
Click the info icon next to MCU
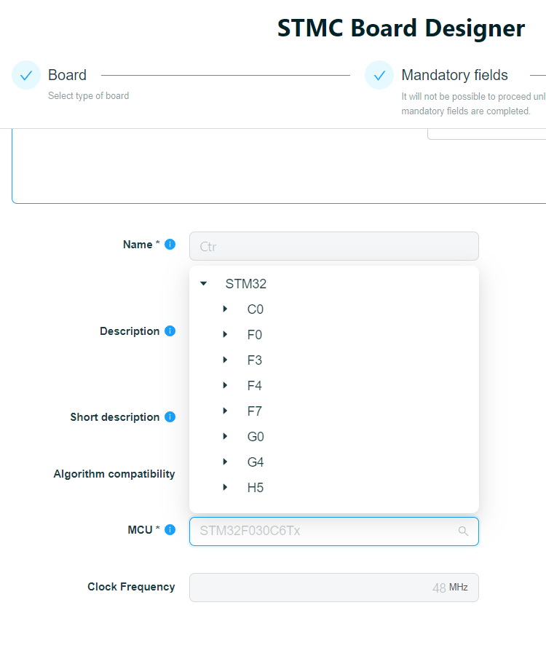click(x=170, y=530)
